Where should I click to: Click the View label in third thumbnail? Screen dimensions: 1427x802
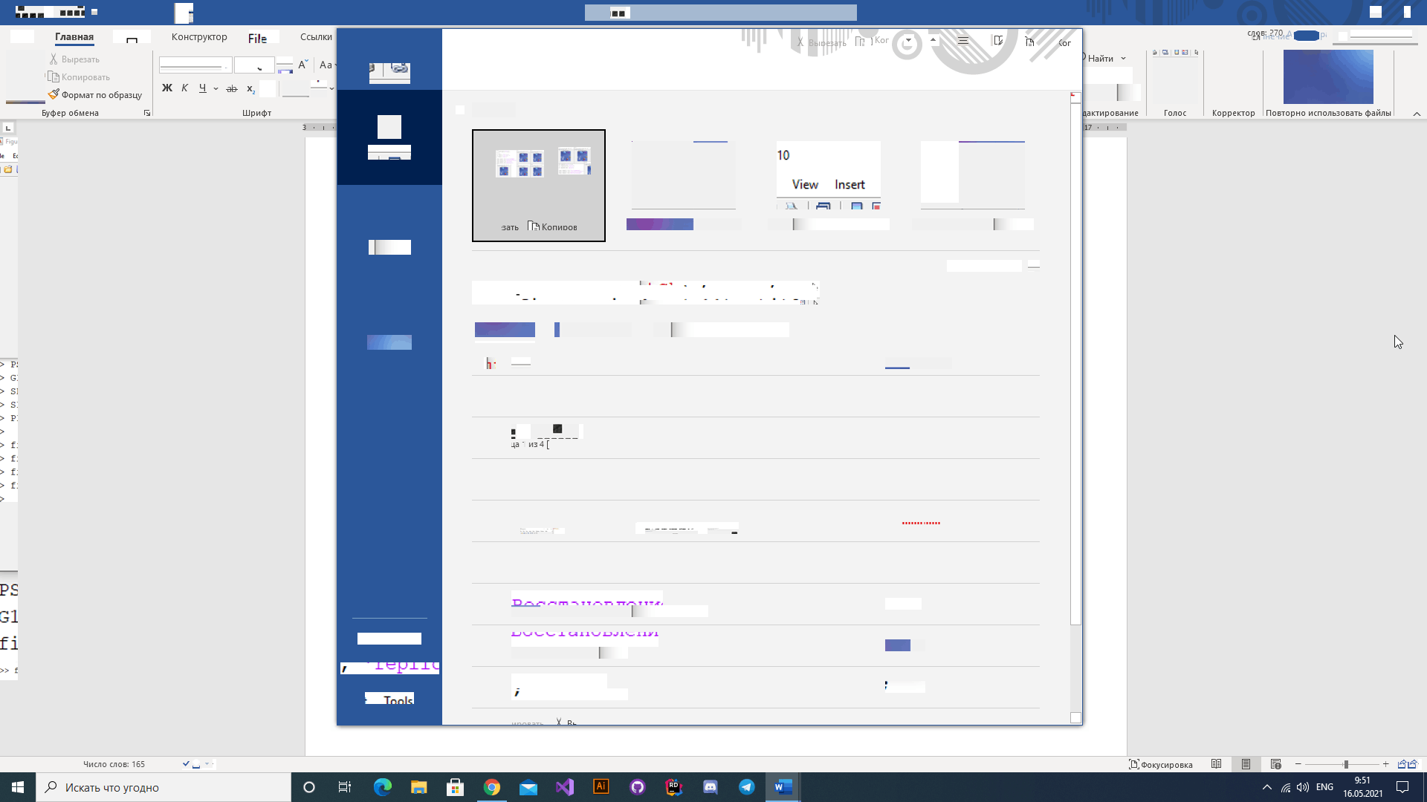coord(805,184)
